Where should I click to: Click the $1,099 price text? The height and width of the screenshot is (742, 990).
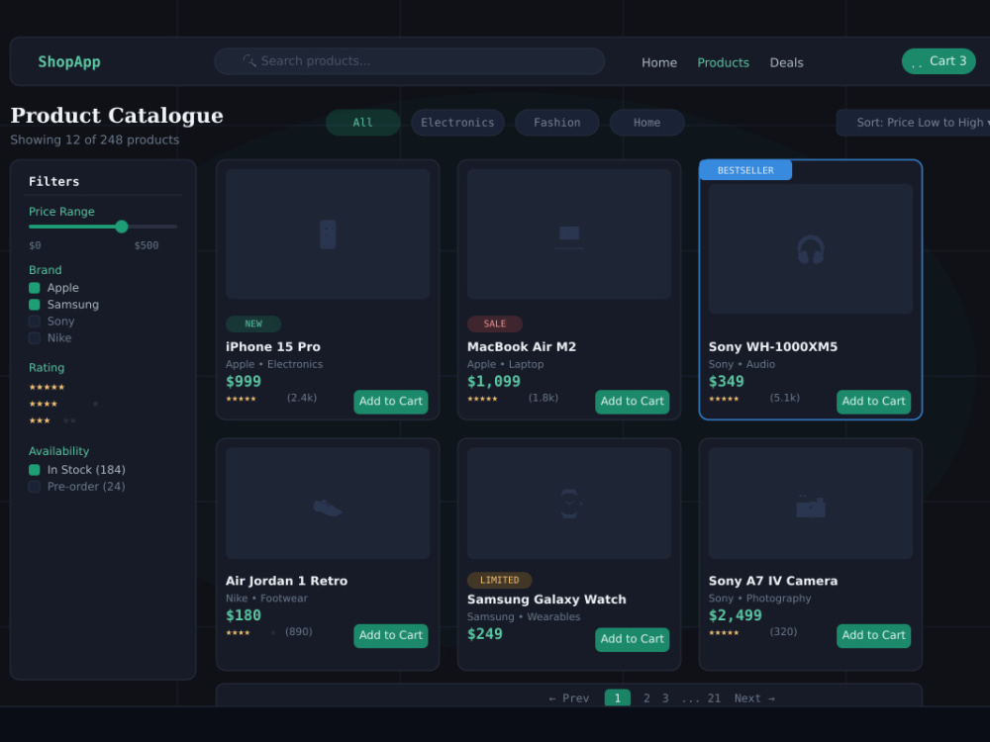coord(494,381)
